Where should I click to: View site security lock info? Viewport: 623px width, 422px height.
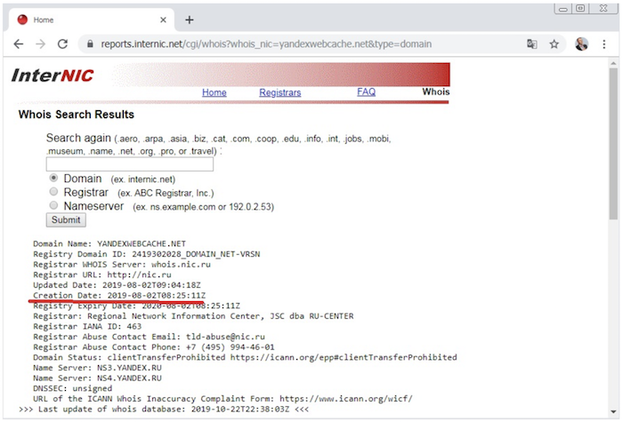(90, 44)
